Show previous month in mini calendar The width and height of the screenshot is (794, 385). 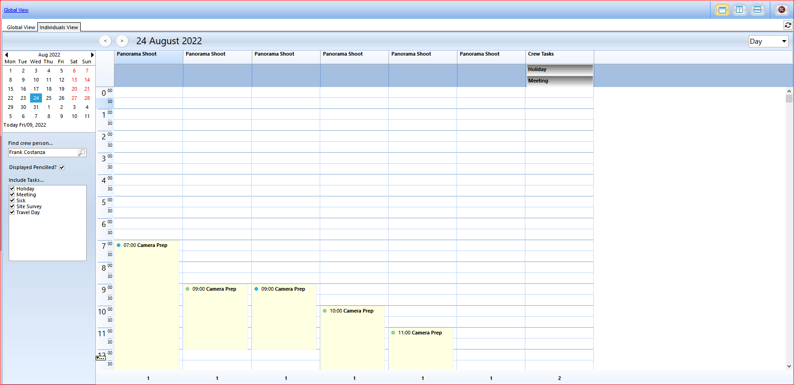6,55
